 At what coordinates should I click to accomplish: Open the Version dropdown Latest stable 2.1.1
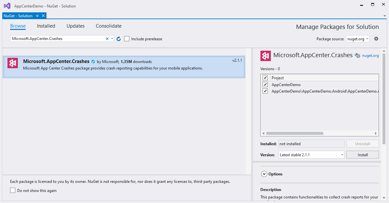point(311,155)
